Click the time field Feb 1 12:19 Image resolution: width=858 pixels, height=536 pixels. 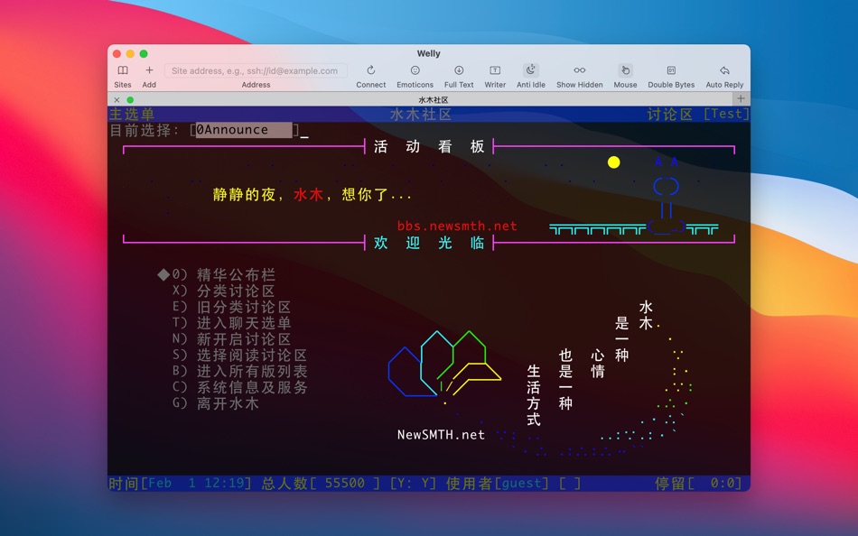click(x=196, y=483)
